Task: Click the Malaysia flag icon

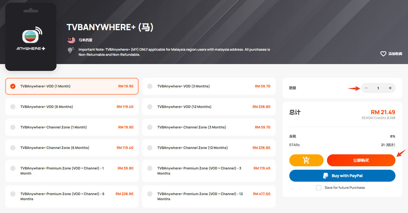Action: pyautogui.click(x=71, y=40)
